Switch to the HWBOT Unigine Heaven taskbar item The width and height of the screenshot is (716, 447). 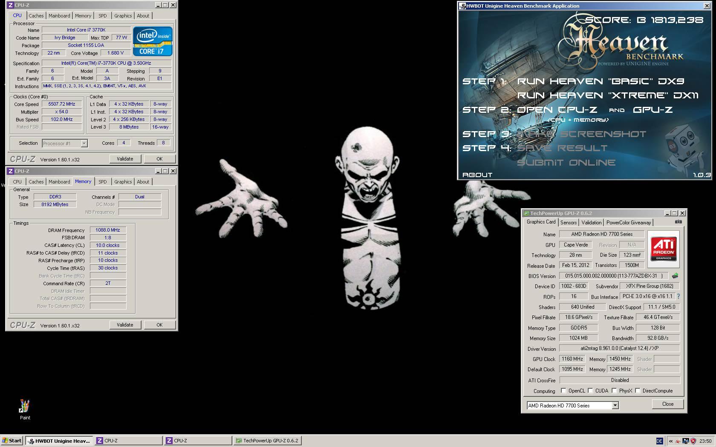(59, 441)
